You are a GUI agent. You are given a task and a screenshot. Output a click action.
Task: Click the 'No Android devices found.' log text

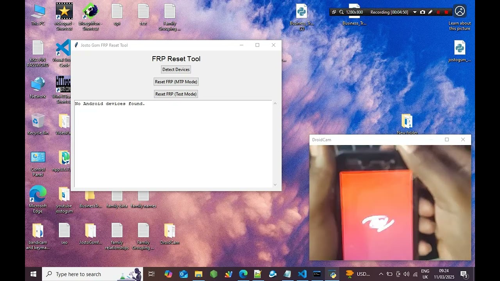click(110, 104)
